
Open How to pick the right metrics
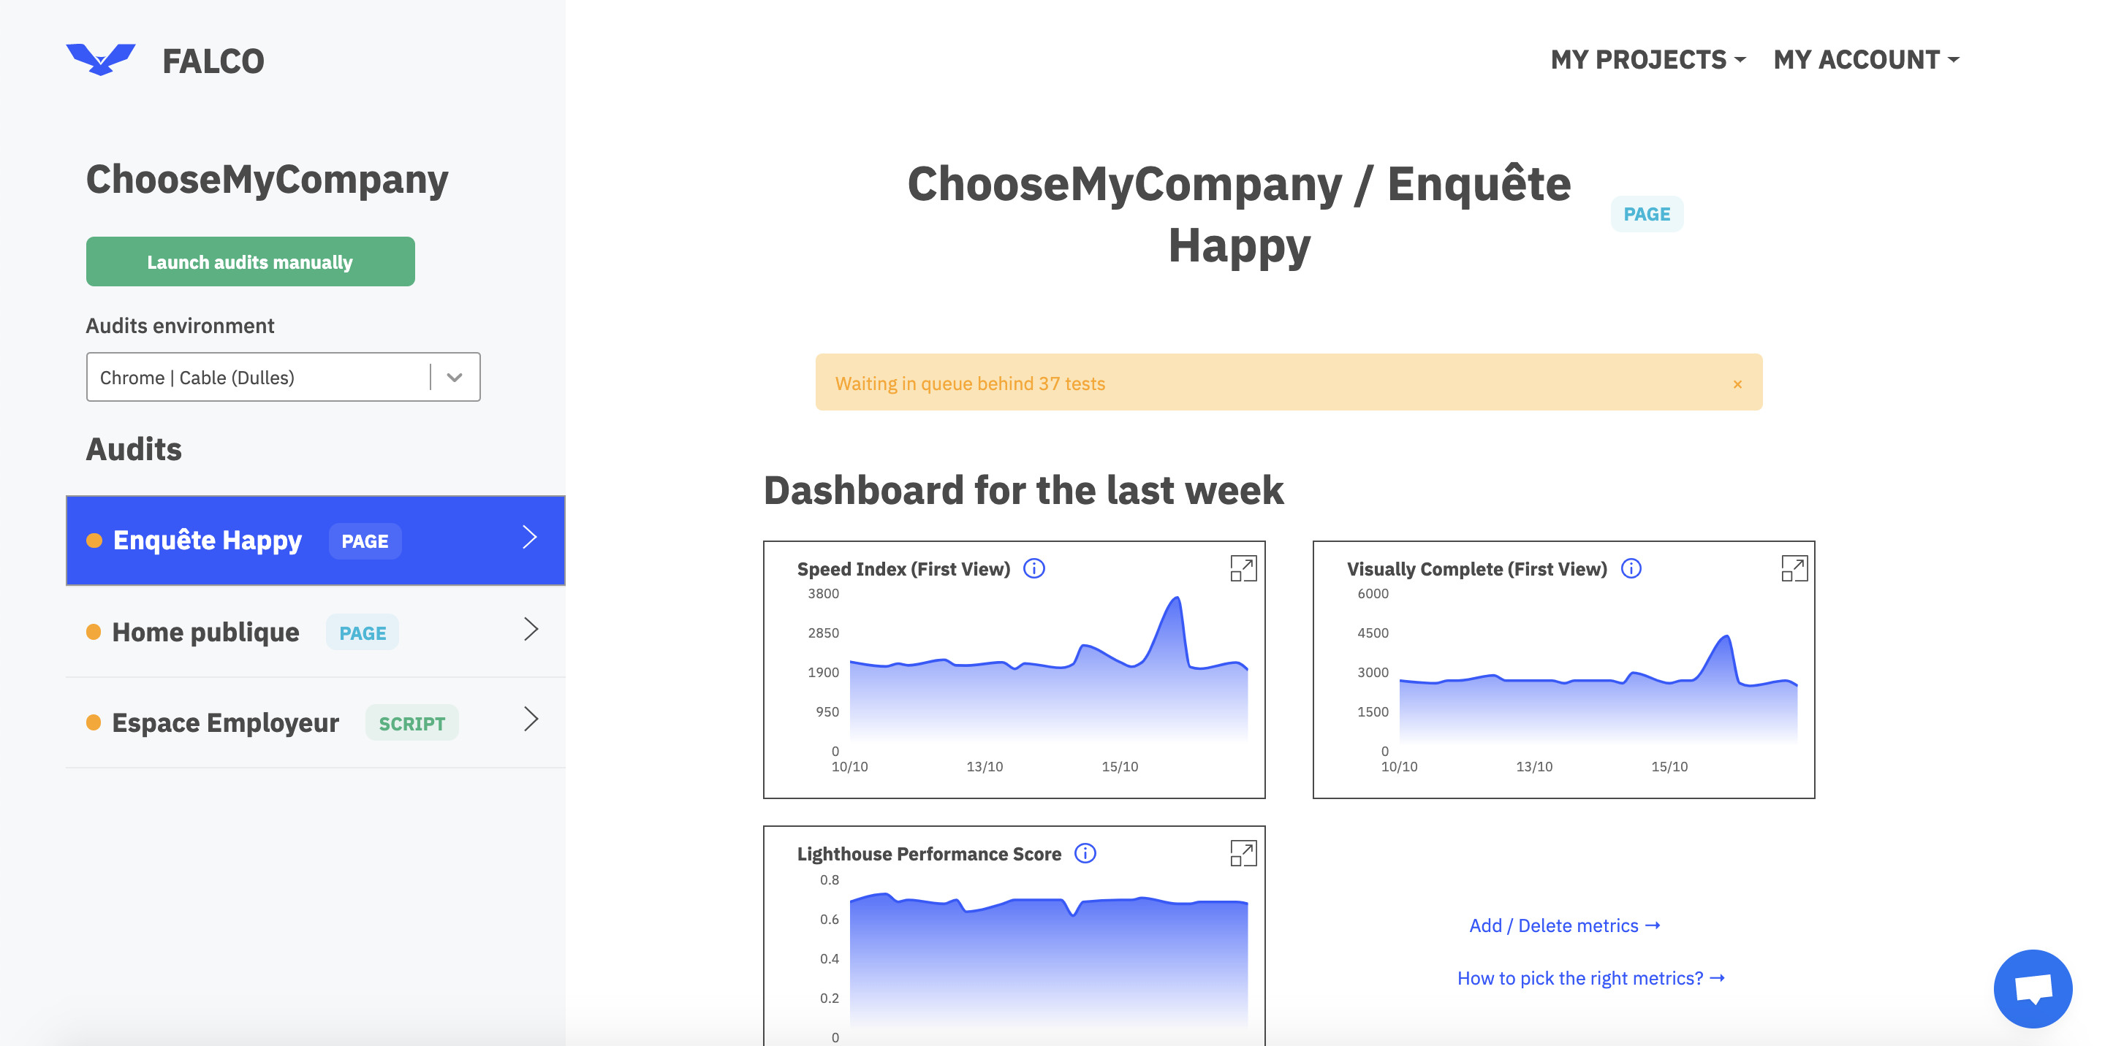tap(1588, 977)
